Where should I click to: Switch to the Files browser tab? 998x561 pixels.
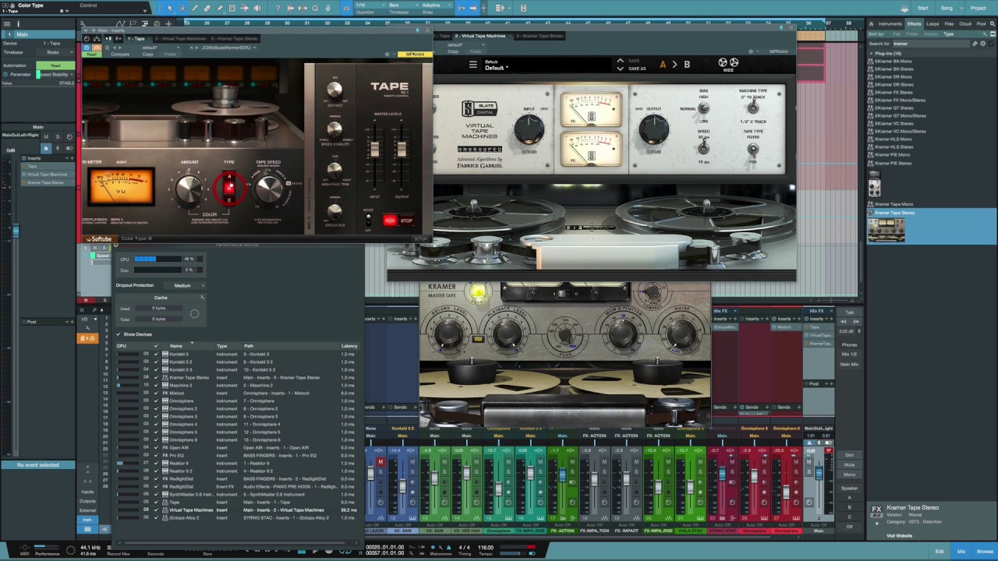[949, 24]
